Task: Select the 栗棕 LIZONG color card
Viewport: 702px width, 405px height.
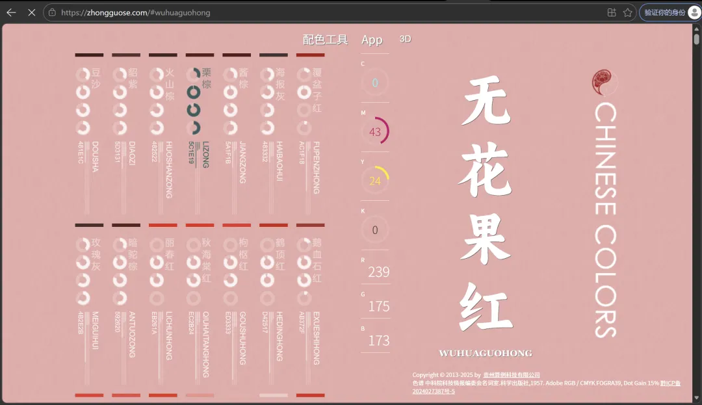Action: [200, 135]
